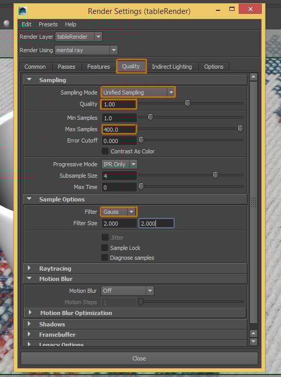281x377 pixels.
Task: Open the Motion Blur Off dropdown
Action: click(128, 291)
